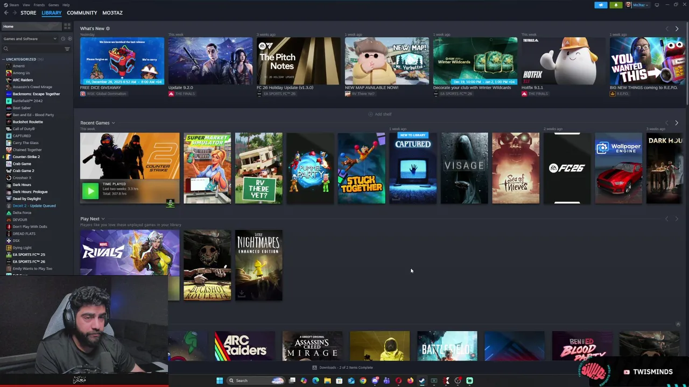Select Battlefield 2042 in sidebar list
Screen dimensions: 689x387
coord(27,101)
